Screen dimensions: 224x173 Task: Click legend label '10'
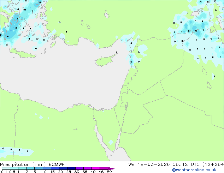pyautogui.click(x=44, y=172)
